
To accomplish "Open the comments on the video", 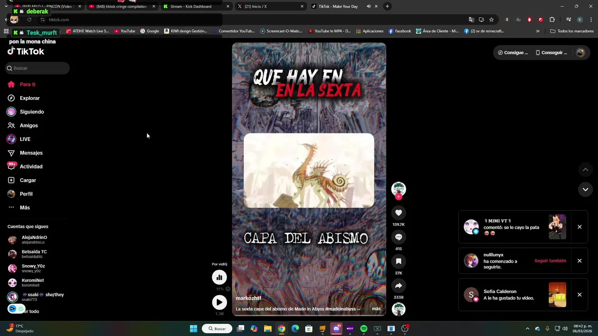I will [399, 237].
